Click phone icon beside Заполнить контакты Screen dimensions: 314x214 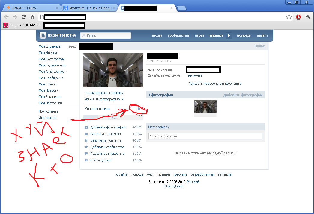[x=86, y=140]
